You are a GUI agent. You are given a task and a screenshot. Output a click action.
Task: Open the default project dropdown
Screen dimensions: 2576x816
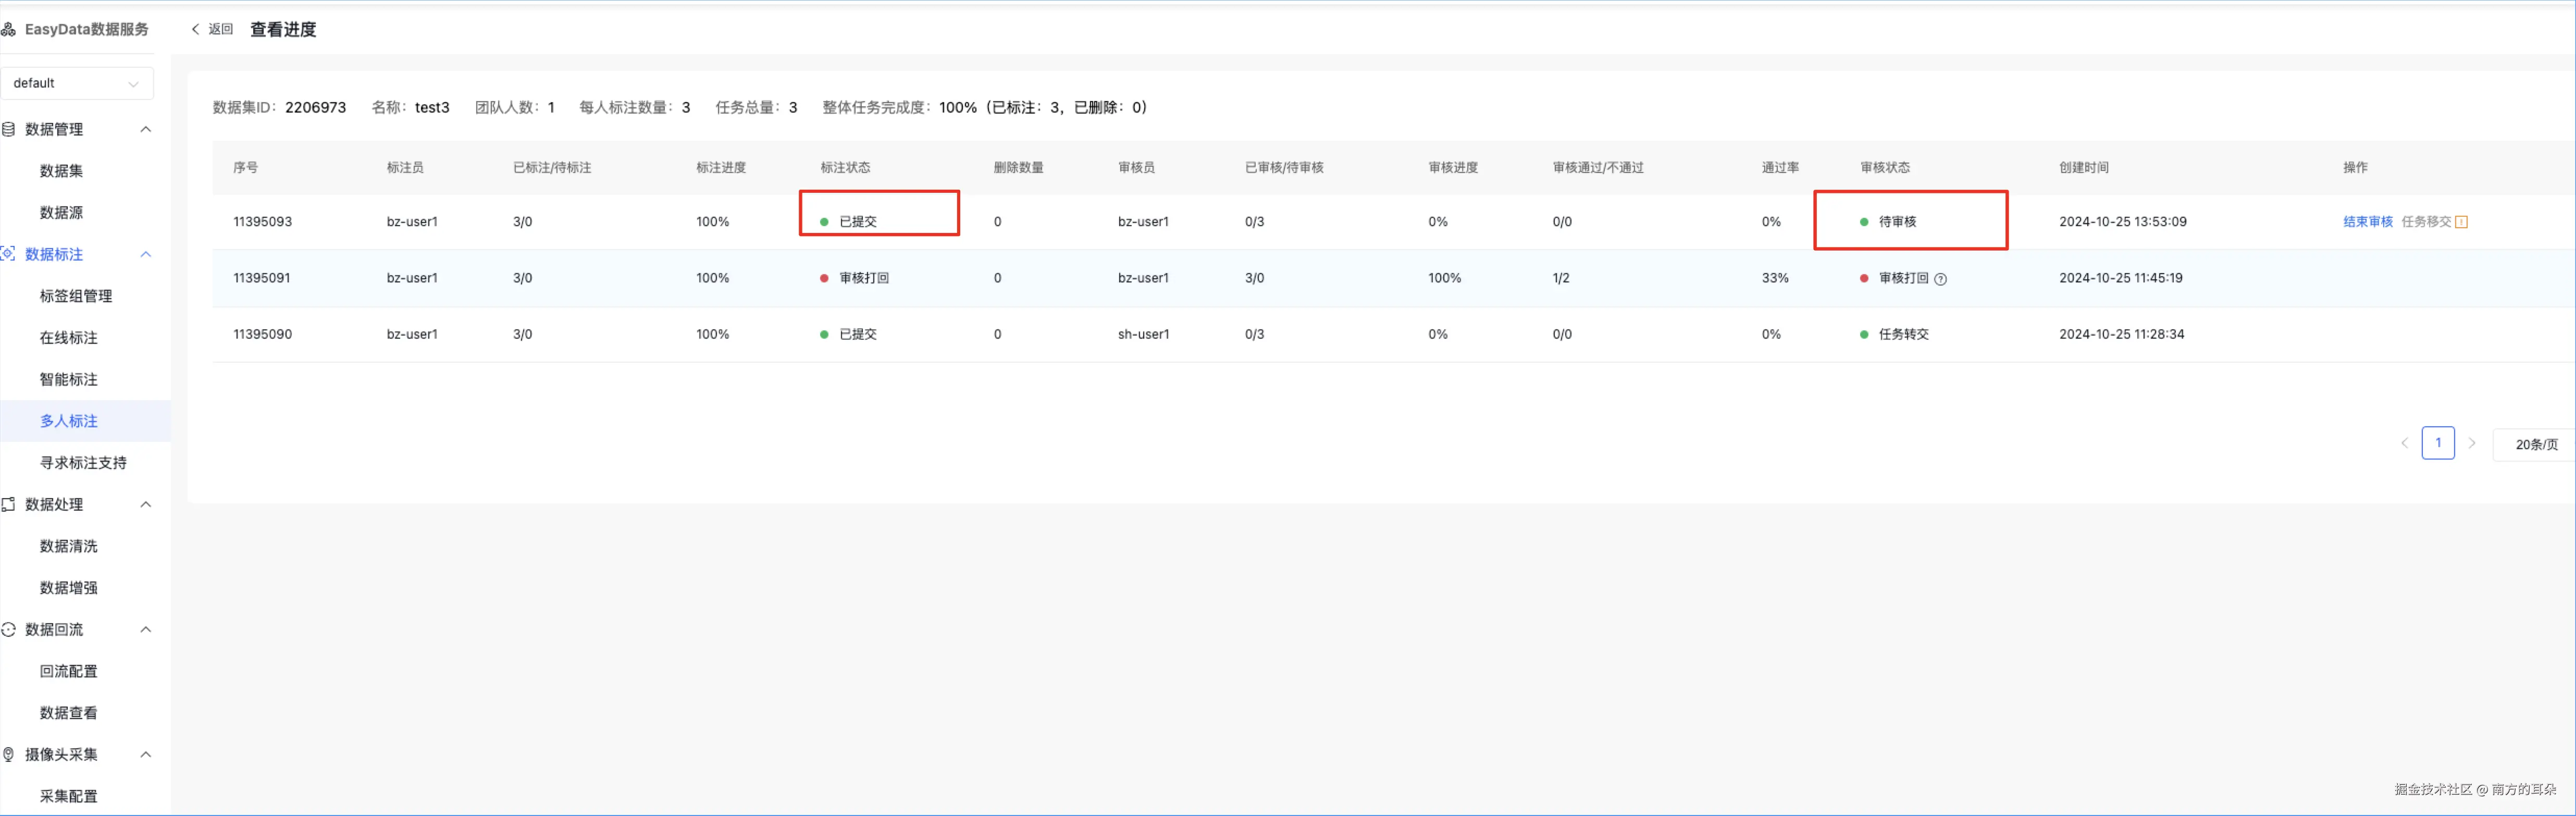[x=77, y=83]
